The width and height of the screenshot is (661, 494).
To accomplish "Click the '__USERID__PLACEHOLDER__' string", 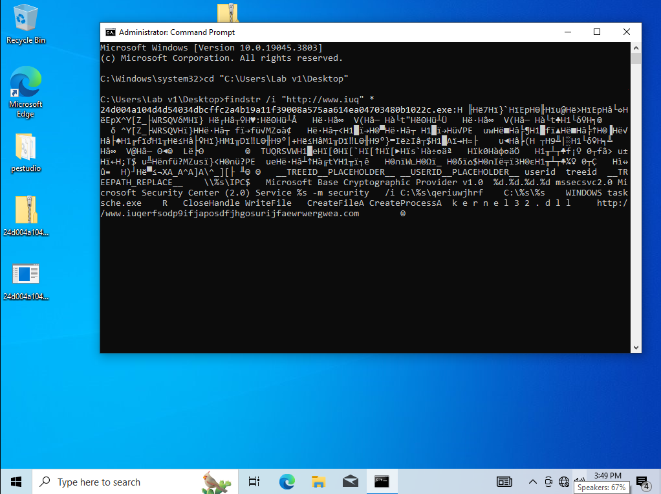I will 460,172.
